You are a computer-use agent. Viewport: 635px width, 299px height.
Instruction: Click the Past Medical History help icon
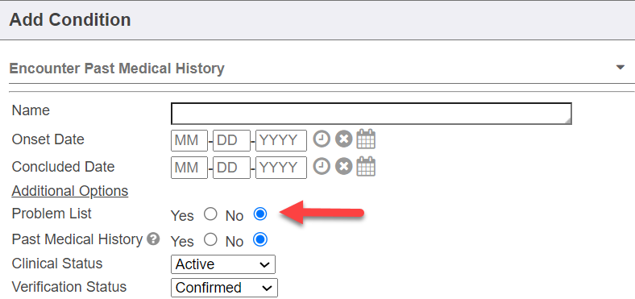coord(153,239)
